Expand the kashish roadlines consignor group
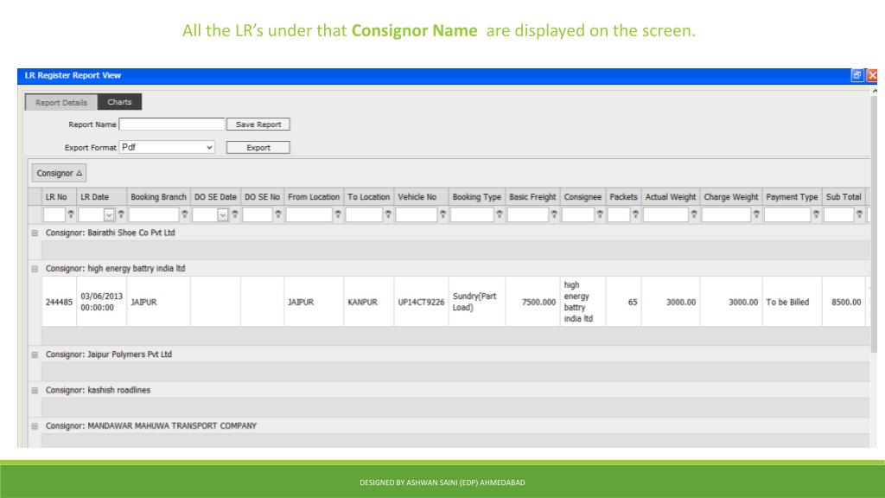 (35, 390)
